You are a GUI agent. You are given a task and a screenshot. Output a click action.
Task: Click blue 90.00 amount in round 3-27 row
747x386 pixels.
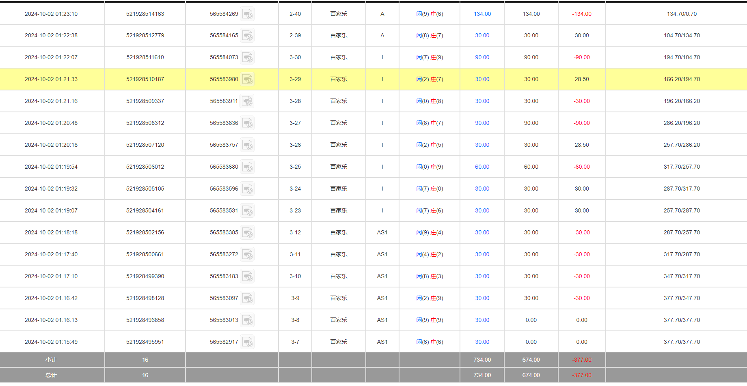click(482, 123)
